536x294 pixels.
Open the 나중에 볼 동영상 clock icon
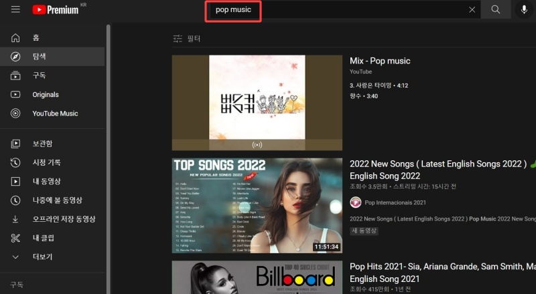(x=15, y=200)
